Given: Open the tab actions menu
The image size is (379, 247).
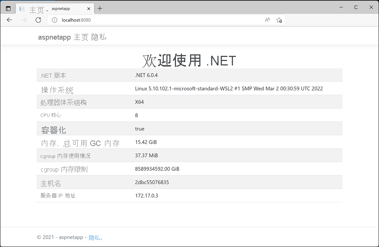Looking at the screenshot, I should (x=8, y=7).
